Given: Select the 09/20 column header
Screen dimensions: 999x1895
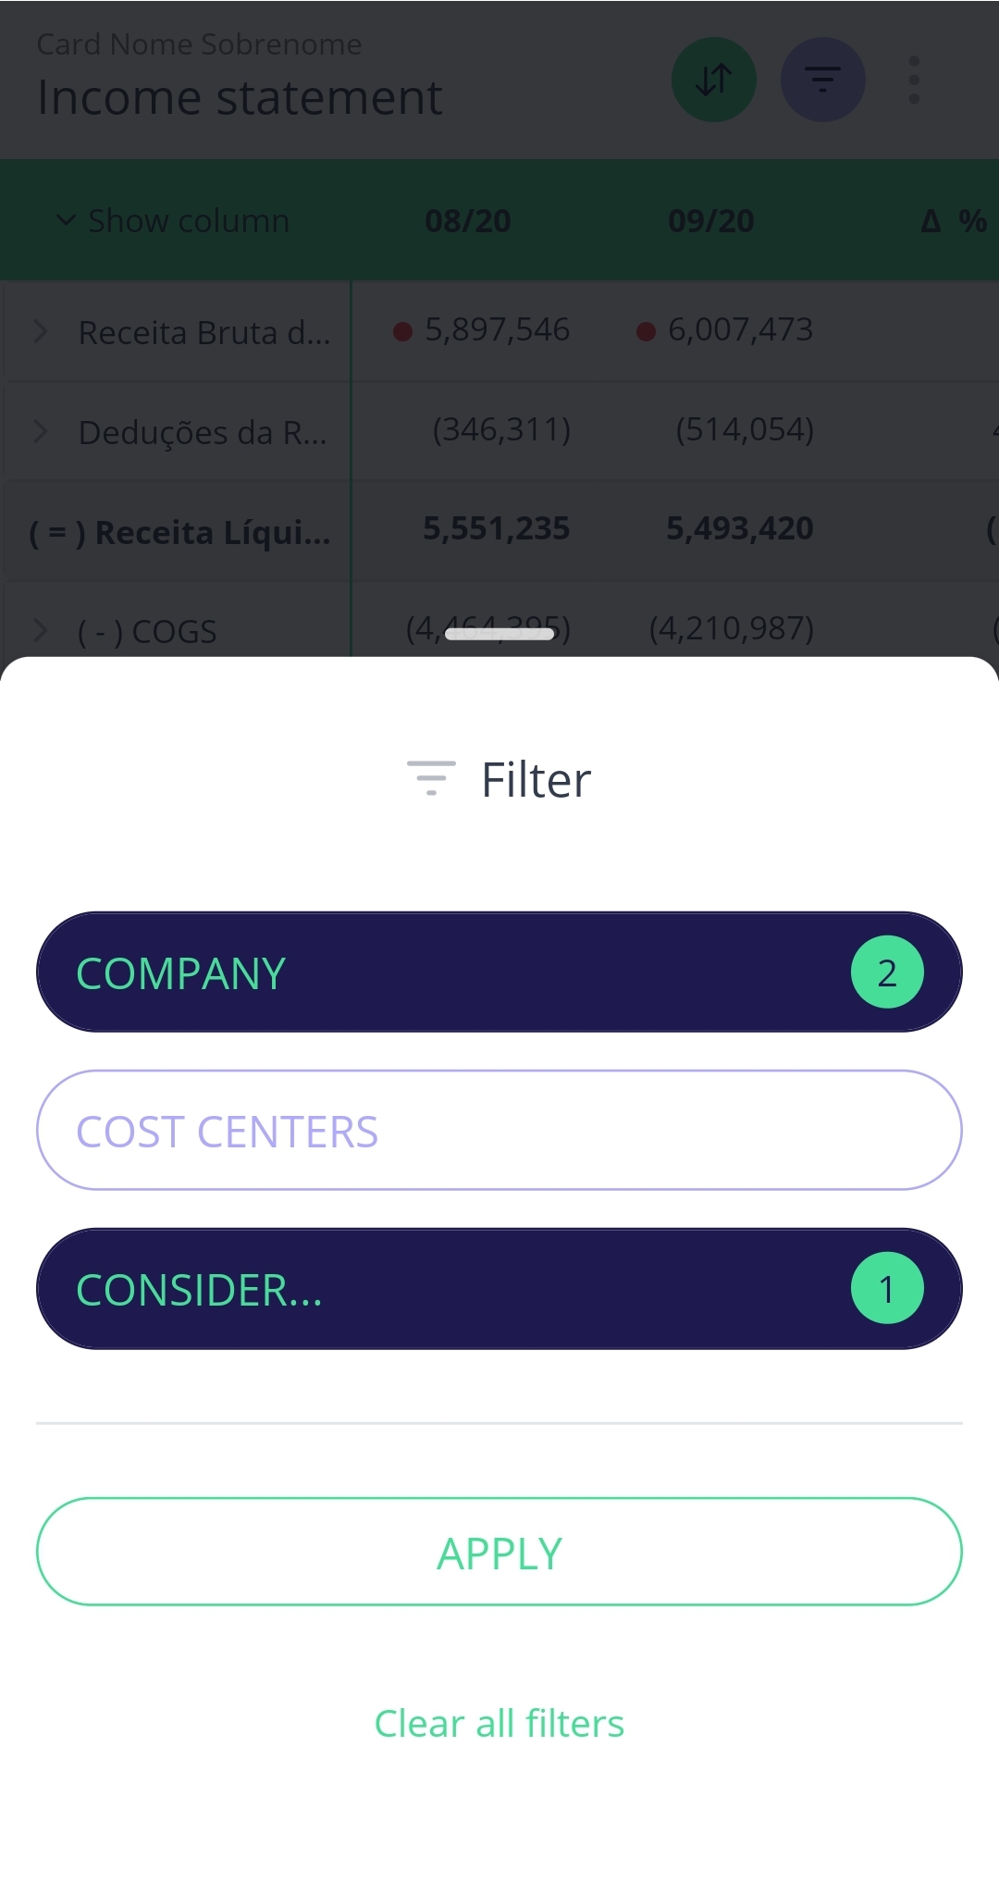Looking at the screenshot, I should tap(711, 220).
